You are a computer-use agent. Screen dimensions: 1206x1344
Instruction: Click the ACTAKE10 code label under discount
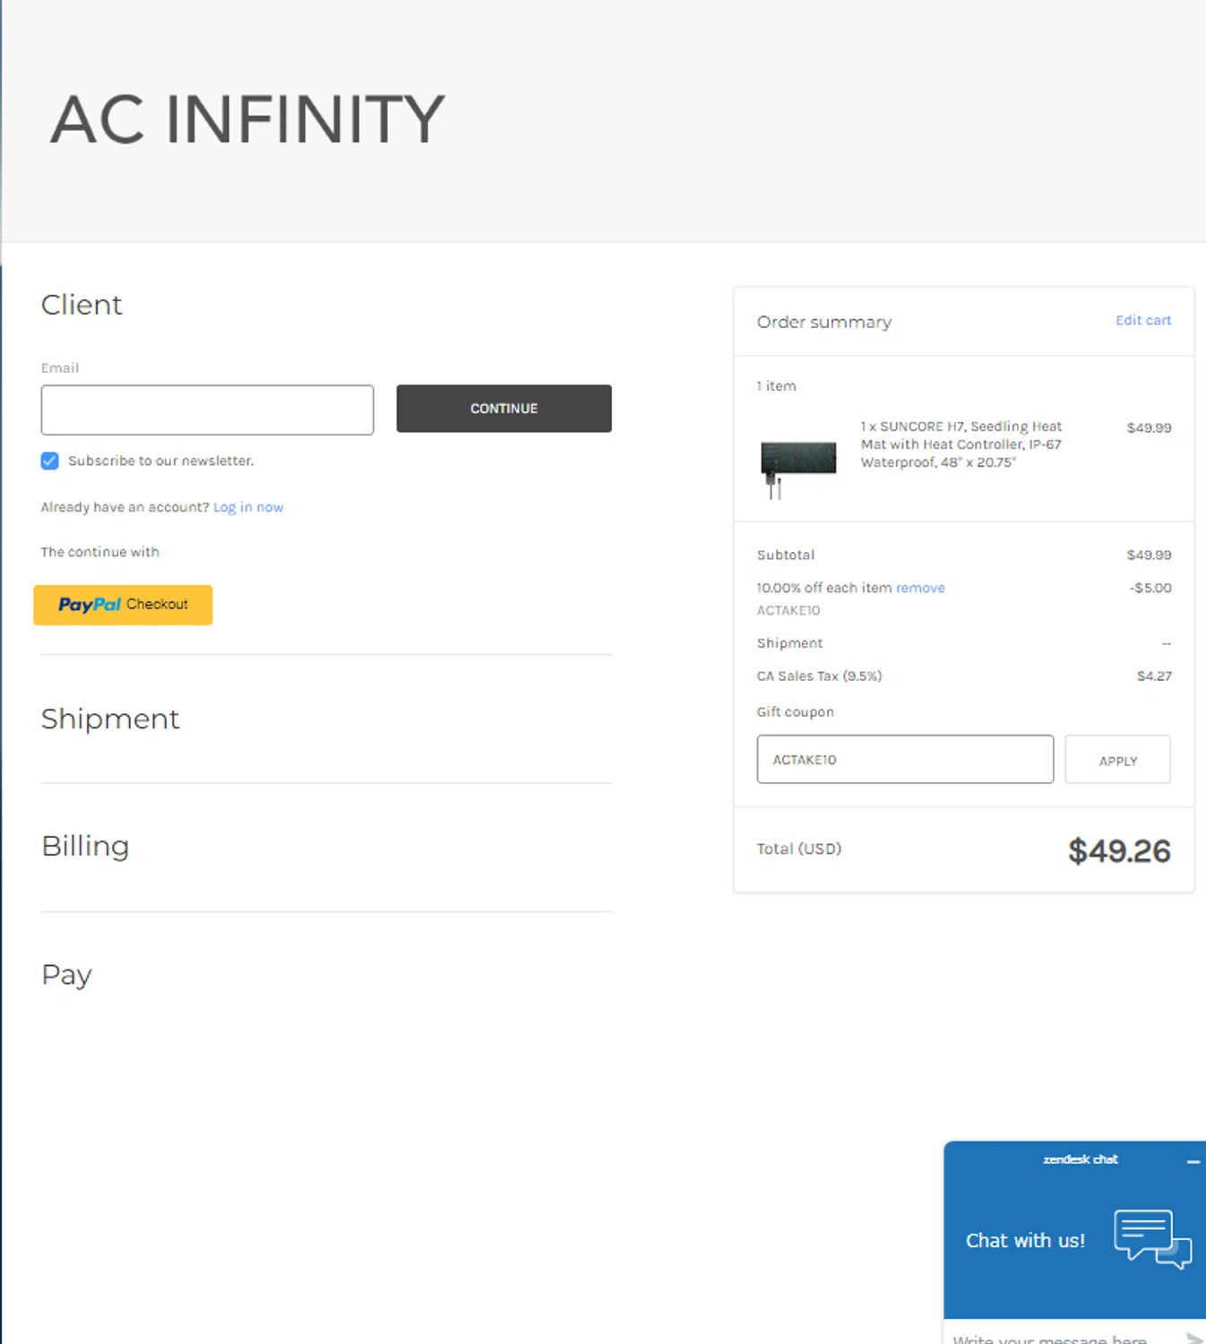tap(788, 610)
